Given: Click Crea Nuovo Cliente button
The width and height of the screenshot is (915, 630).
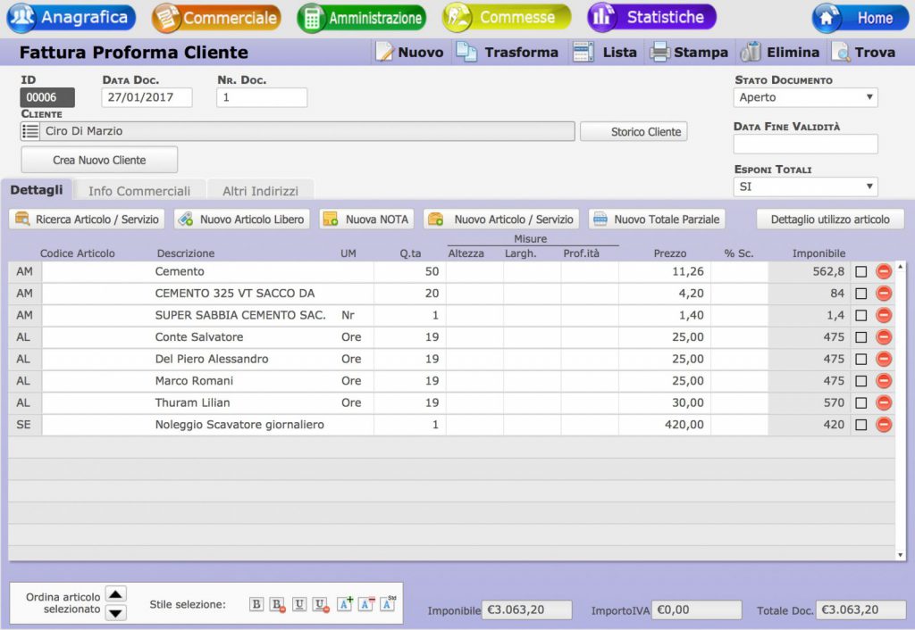Looking at the screenshot, I should pyautogui.click(x=99, y=160).
